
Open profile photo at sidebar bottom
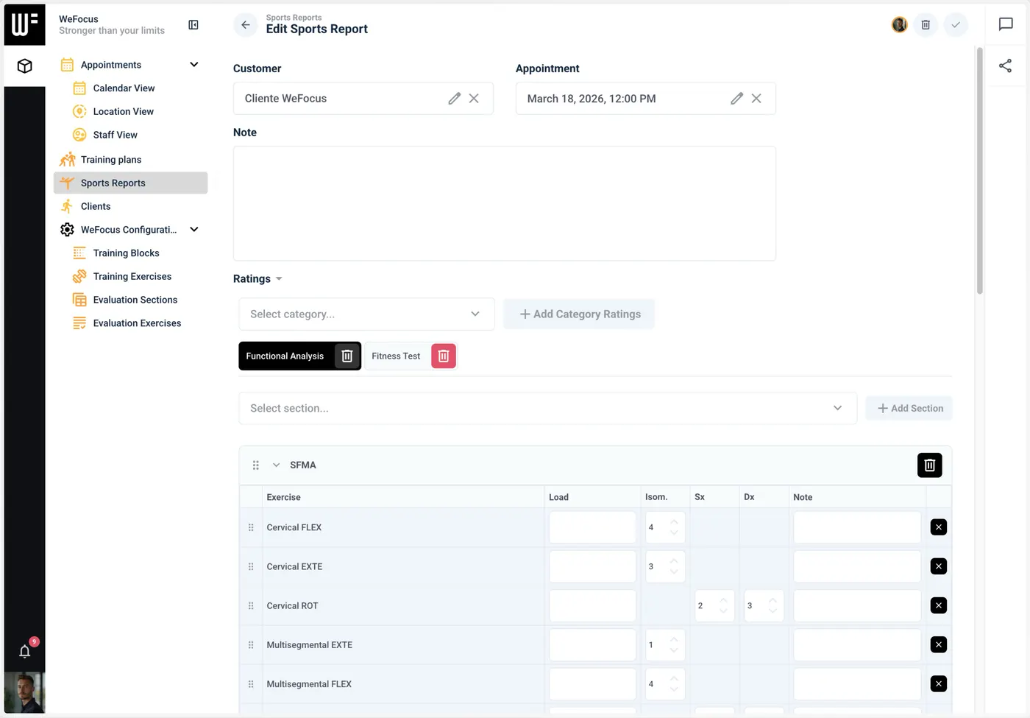[24, 693]
